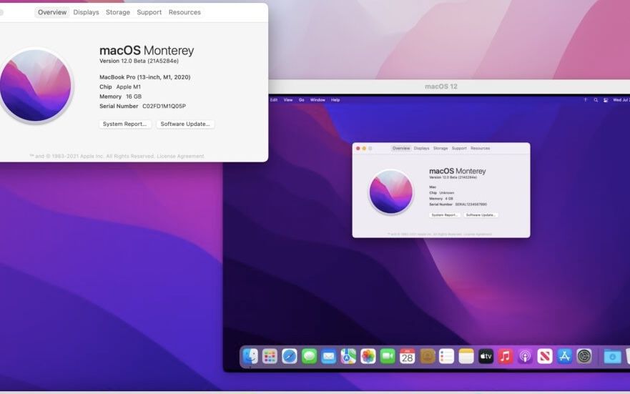Open the Music app in dock
The image size is (630, 394).
coord(506,356)
